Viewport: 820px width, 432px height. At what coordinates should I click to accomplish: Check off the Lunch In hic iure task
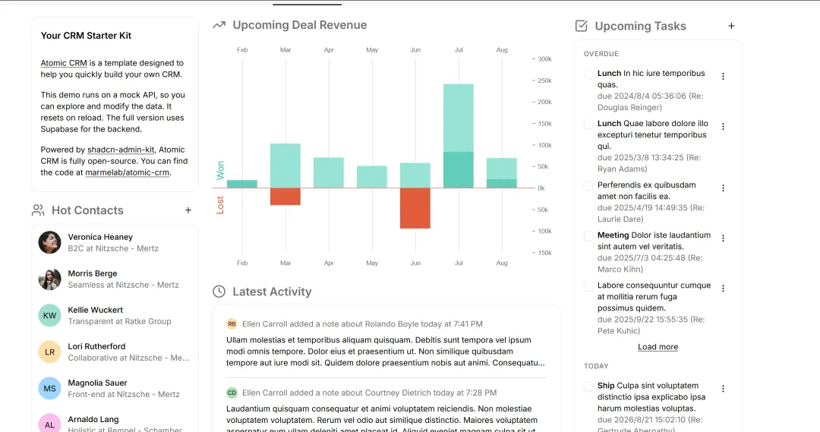point(588,74)
